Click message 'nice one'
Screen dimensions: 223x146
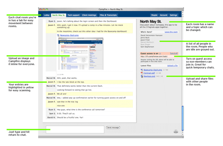click(x=61, y=106)
